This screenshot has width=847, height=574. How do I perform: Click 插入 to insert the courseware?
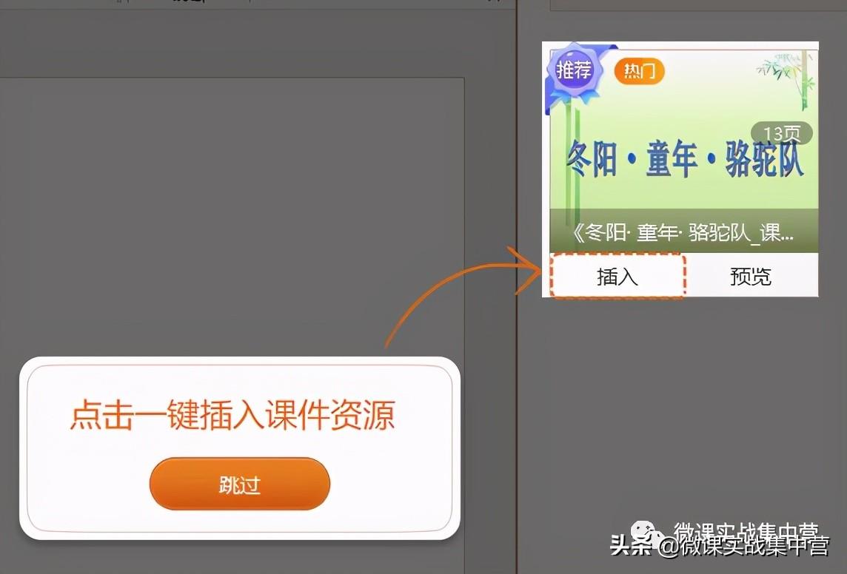[x=617, y=276]
